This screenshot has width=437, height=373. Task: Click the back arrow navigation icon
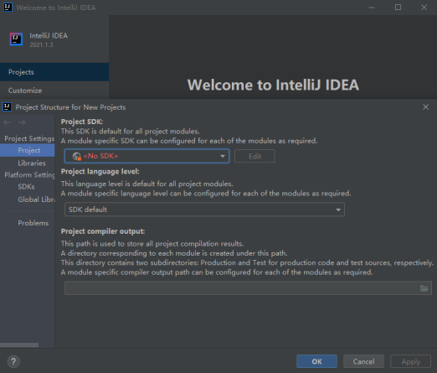[8, 122]
